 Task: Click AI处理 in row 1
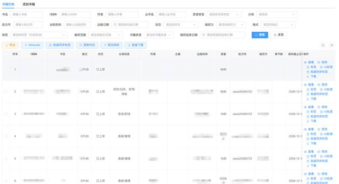pos(326,67)
